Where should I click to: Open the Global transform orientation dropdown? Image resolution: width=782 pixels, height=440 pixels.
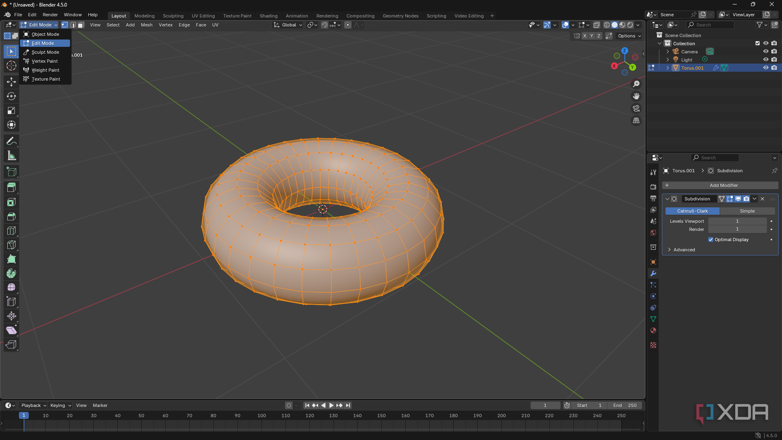click(288, 25)
